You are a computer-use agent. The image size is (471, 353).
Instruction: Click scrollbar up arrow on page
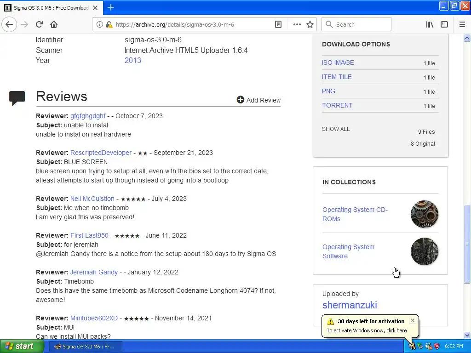tap(467, 38)
